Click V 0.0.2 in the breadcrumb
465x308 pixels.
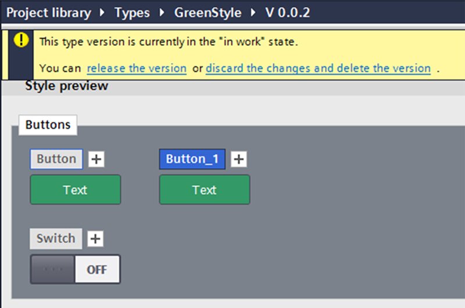pos(288,13)
